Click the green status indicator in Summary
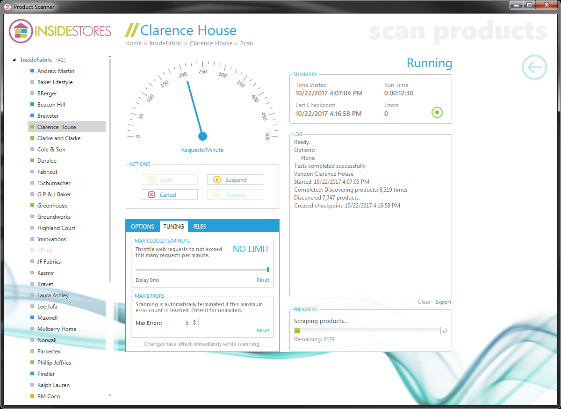Image resolution: width=561 pixels, height=409 pixels. 437,112
